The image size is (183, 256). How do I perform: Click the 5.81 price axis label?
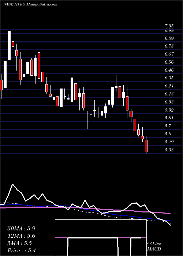pos(169,118)
